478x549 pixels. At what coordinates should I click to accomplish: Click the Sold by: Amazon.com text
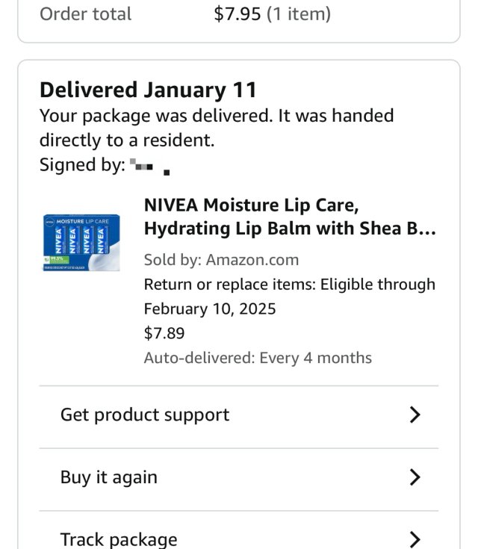point(221,260)
